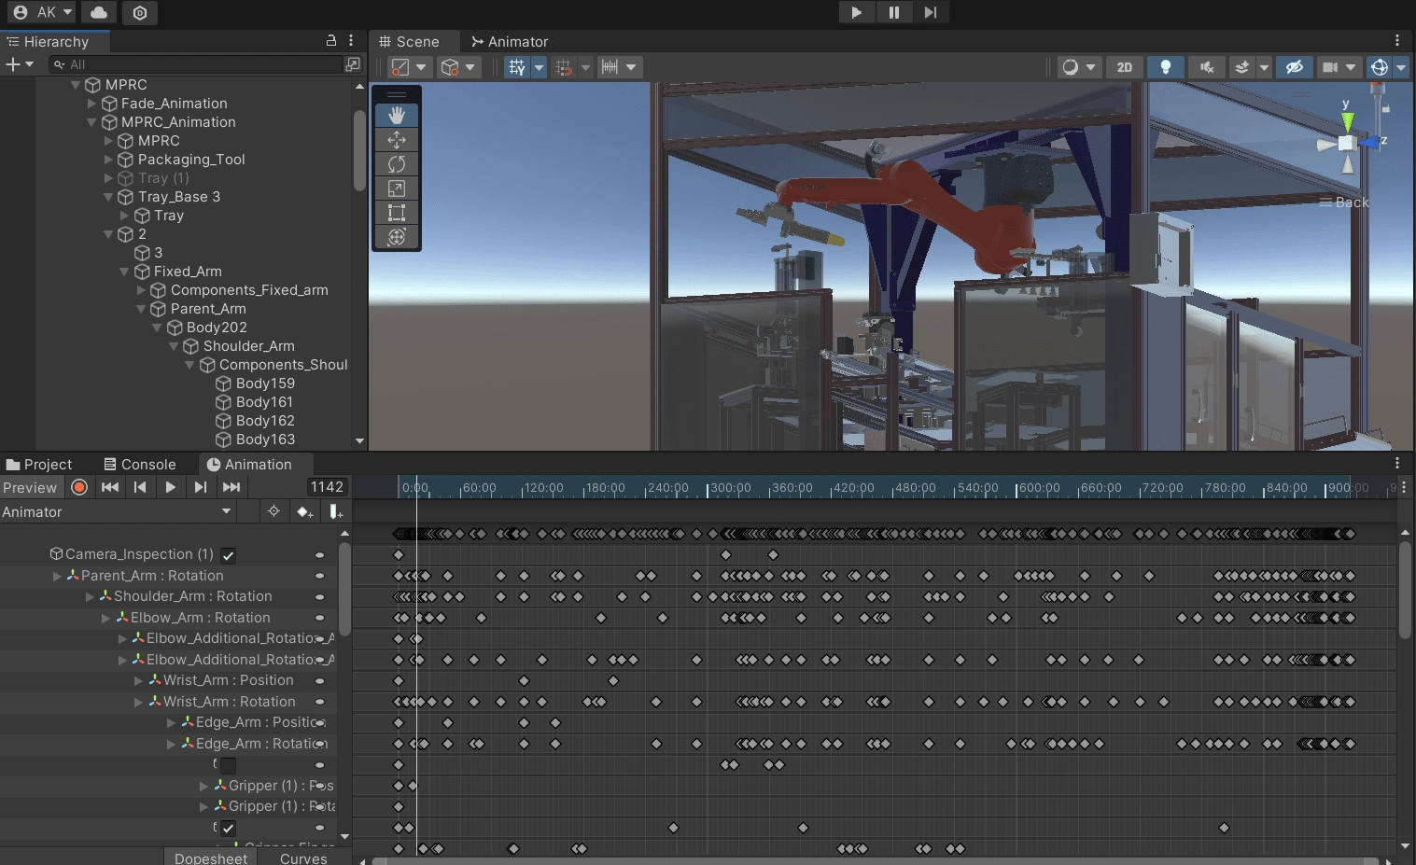Open the Console tab

pyautogui.click(x=140, y=465)
